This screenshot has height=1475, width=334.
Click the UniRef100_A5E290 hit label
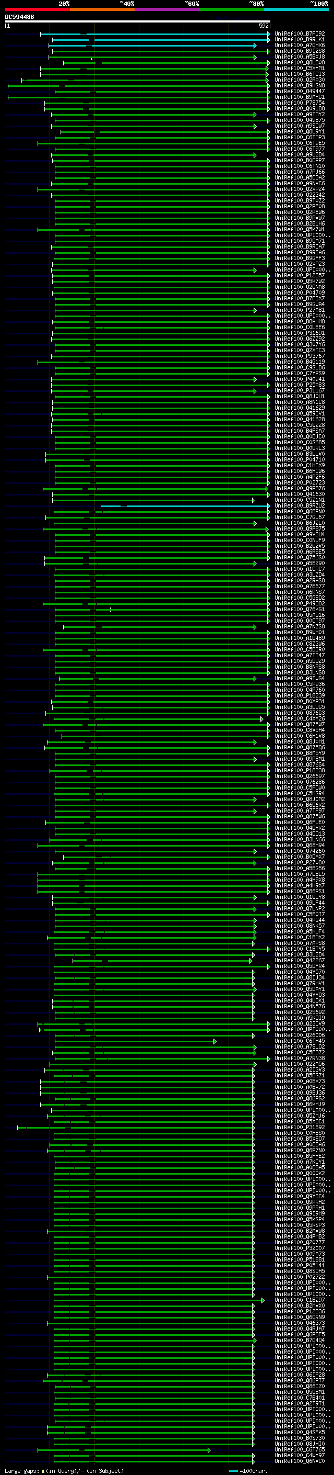click(x=300, y=564)
